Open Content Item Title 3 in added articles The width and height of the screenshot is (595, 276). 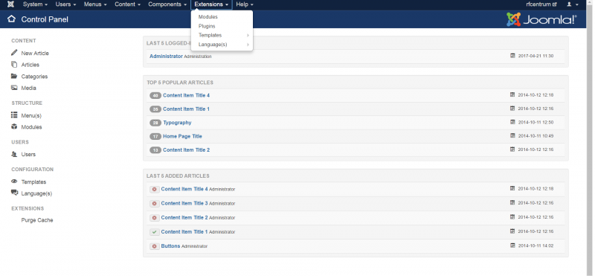pyautogui.click(x=184, y=204)
